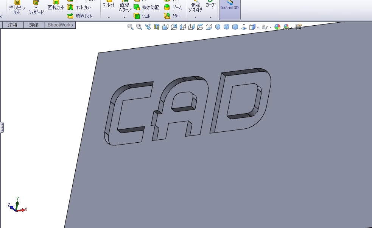Select the Zoom to Area tool
Screen dimensions: 372x228
139,27
